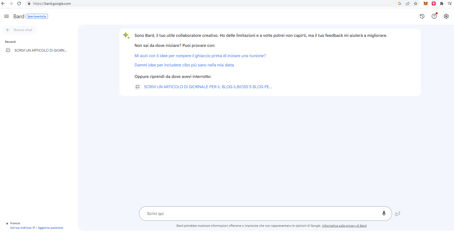The height and width of the screenshot is (234, 454).
Task: Select the healthier diet ideas suggestion
Action: (x=184, y=65)
